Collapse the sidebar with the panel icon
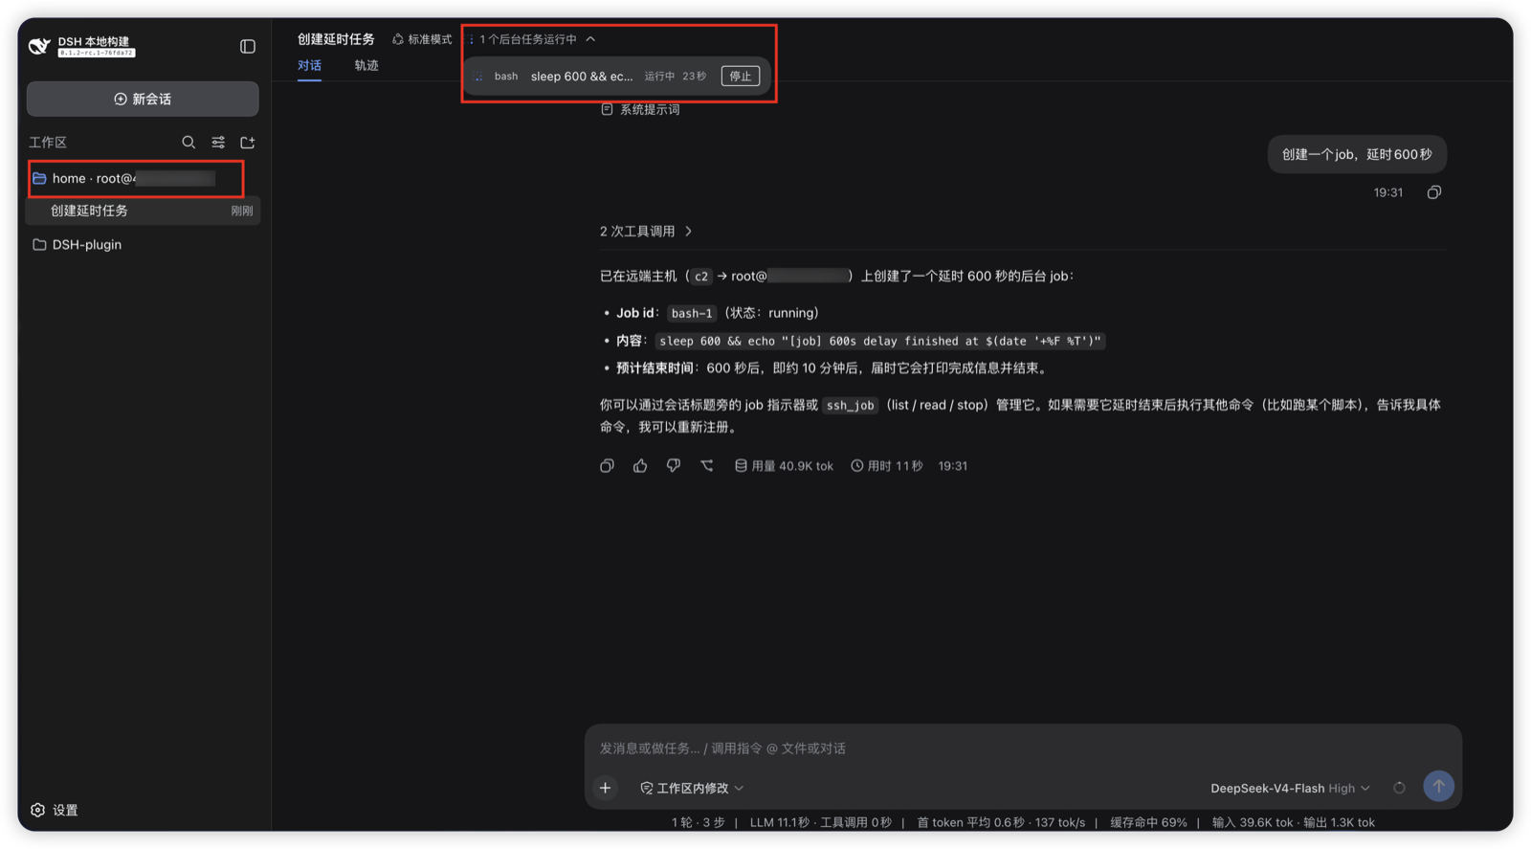This screenshot has height=849, width=1531. pyautogui.click(x=248, y=46)
